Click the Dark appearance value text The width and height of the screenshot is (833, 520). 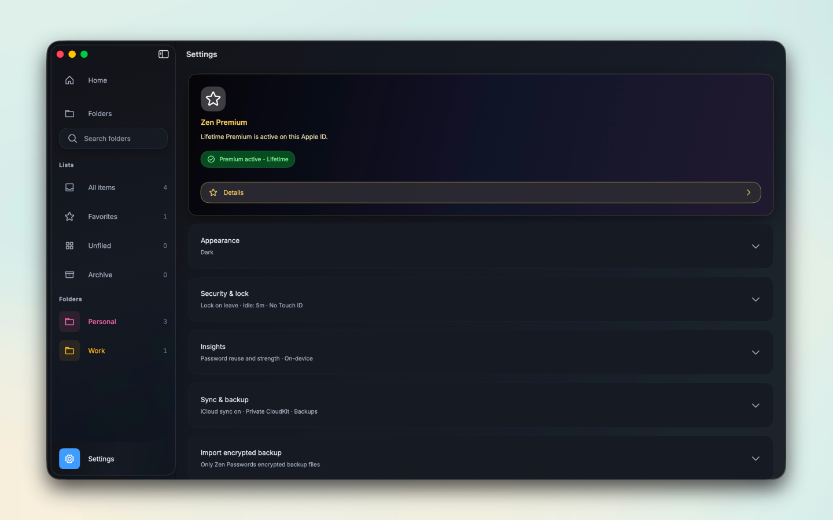(207, 252)
